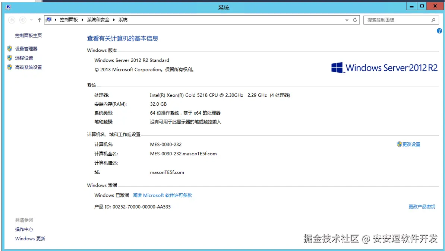
Task: Click the domain value masonTE5f.com
Action: click(x=167, y=172)
